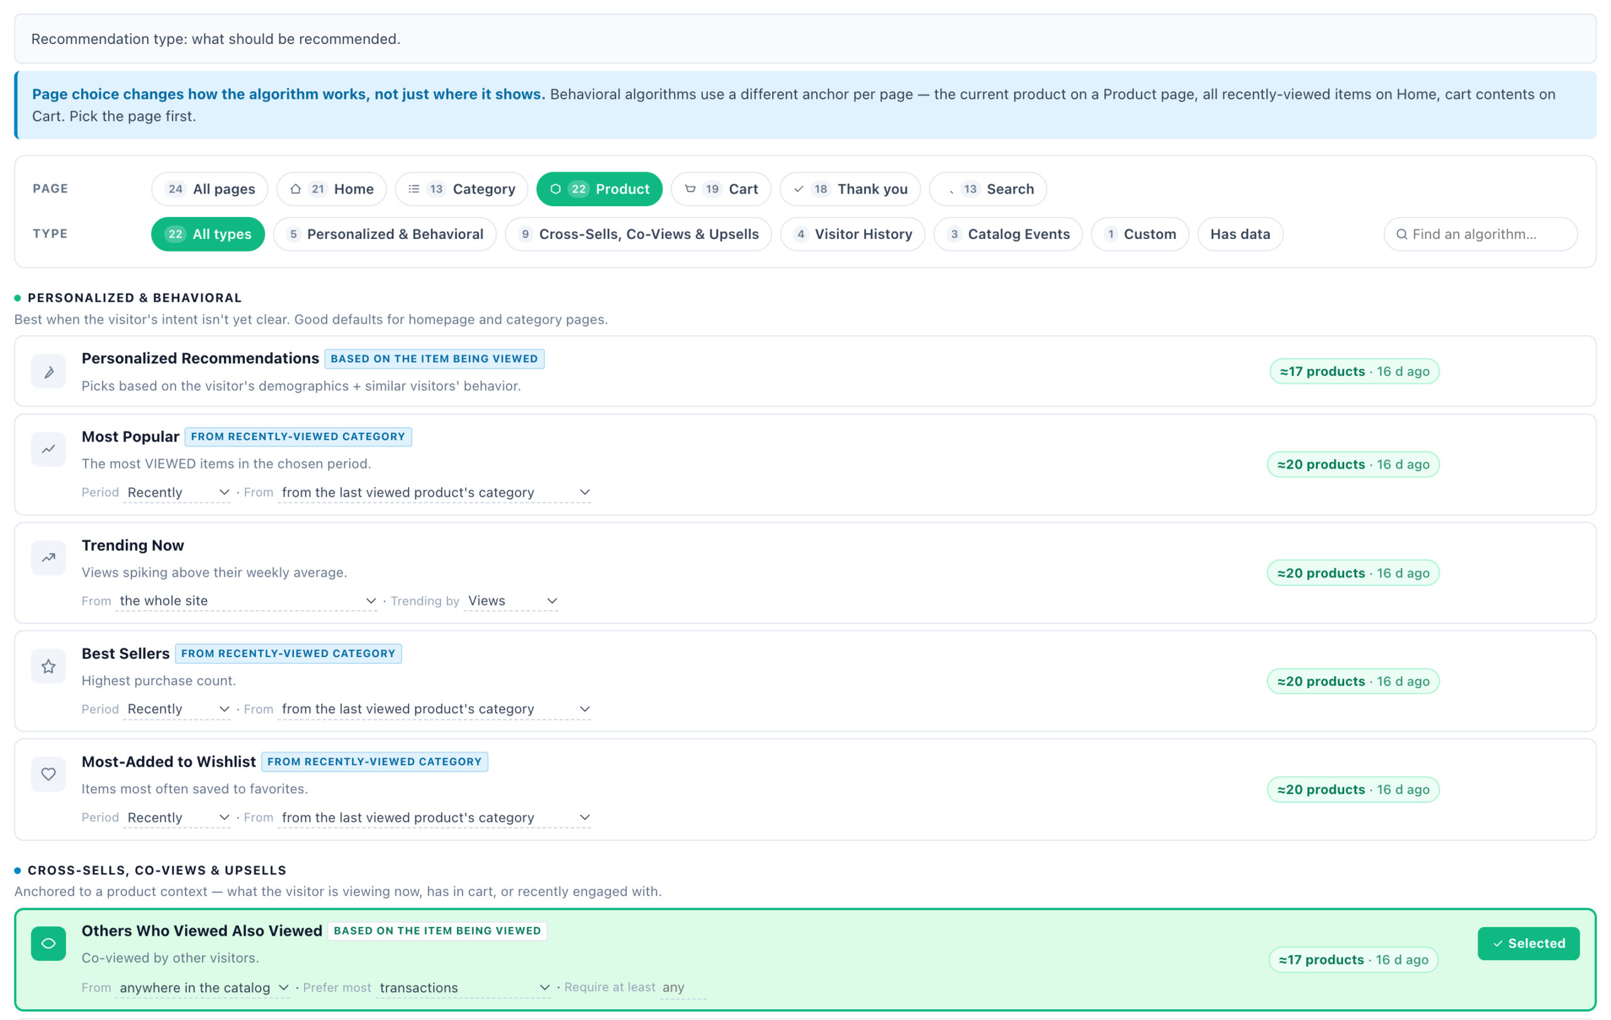
Task: Open Others Who Viewed From catalog dropdown
Action: pos(203,988)
